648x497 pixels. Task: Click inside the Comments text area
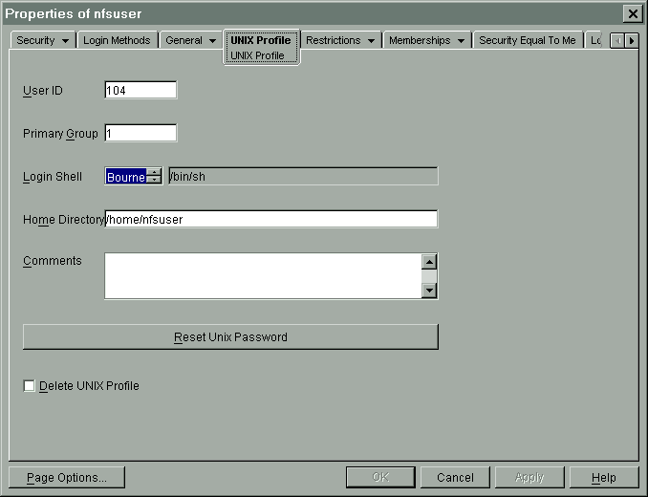[263, 276]
